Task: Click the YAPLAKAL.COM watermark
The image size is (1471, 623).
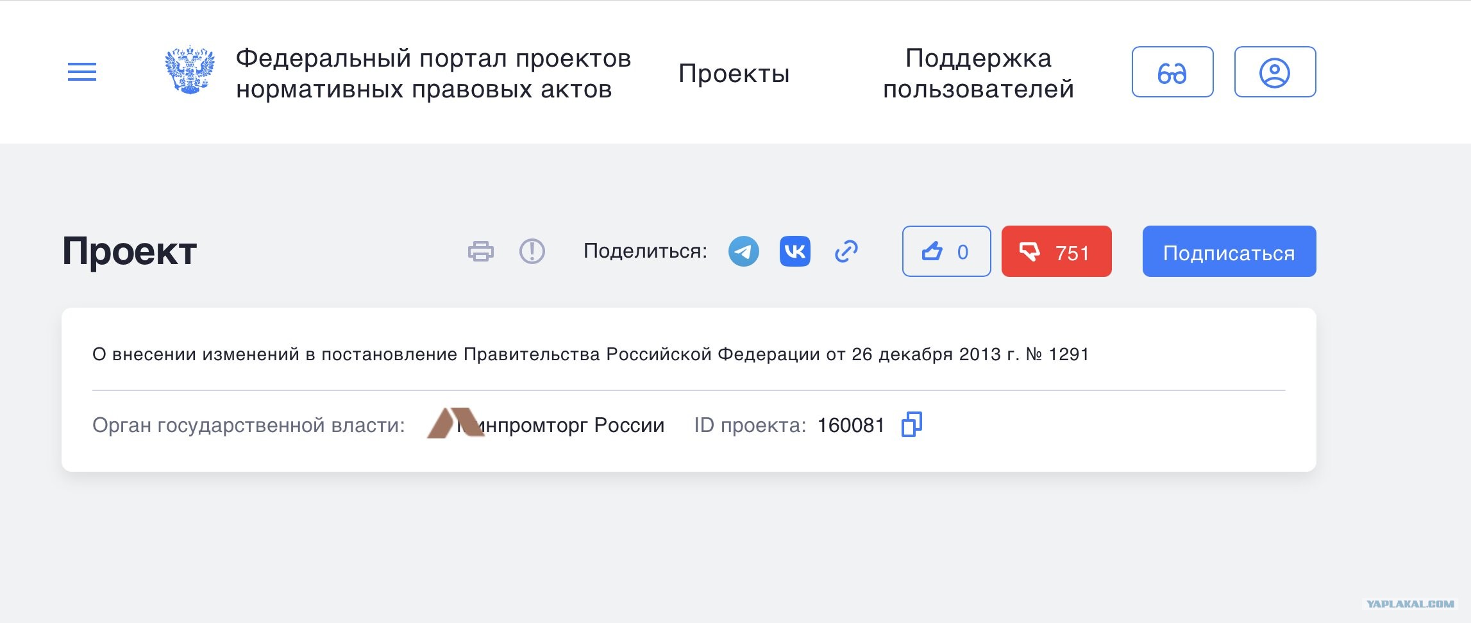Action: pyautogui.click(x=1410, y=604)
